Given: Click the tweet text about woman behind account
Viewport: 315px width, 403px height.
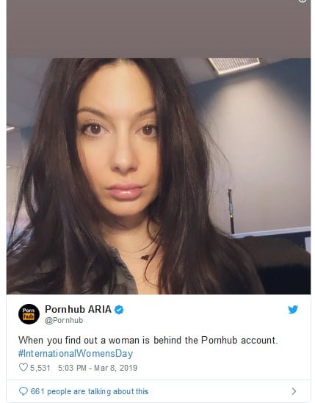Looking at the screenshot, I should pyautogui.click(x=148, y=341).
